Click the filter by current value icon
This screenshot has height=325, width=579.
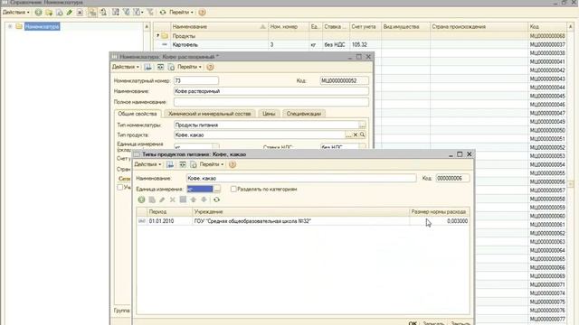pos(127,12)
